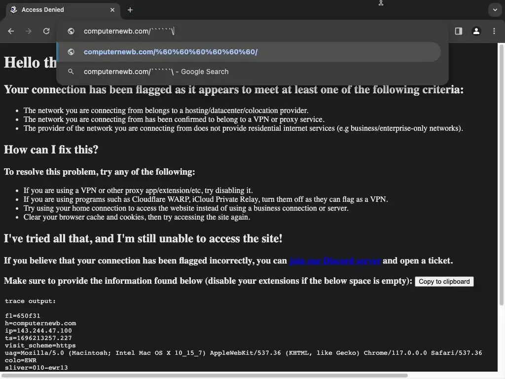Click the browser forward arrow
Image resolution: width=505 pixels, height=379 pixels.
[29, 31]
